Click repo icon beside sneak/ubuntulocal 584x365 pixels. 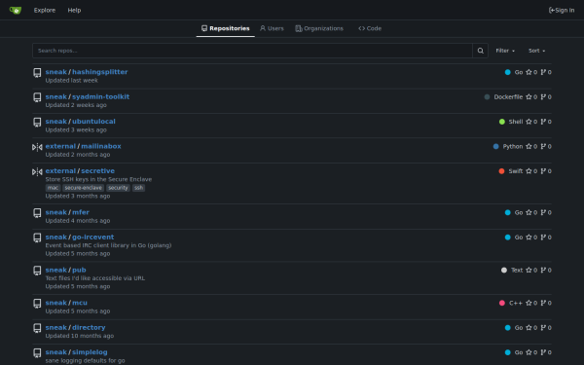click(x=37, y=123)
